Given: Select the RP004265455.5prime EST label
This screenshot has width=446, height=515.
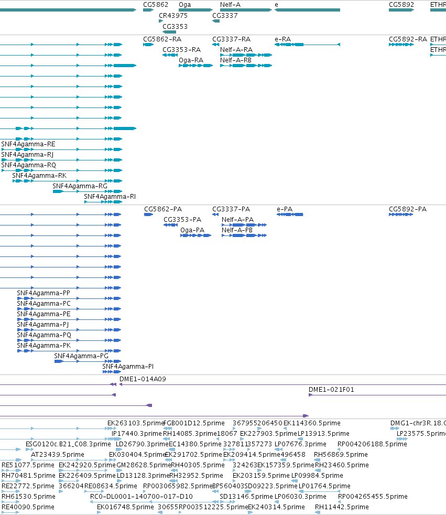Looking at the screenshot, I should [x=373, y=497].
